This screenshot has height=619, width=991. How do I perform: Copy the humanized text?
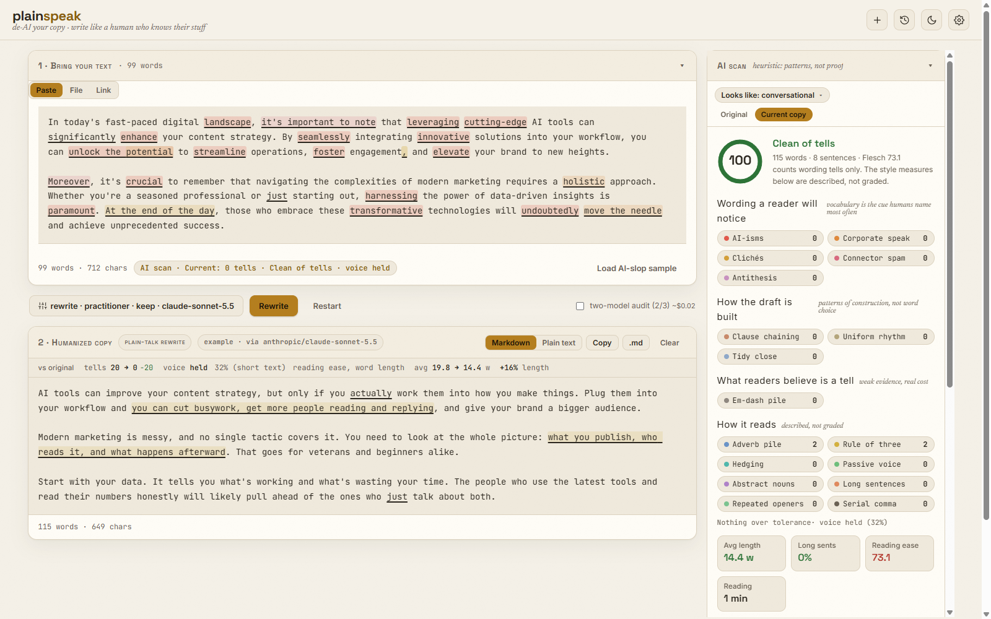(602, 343)
